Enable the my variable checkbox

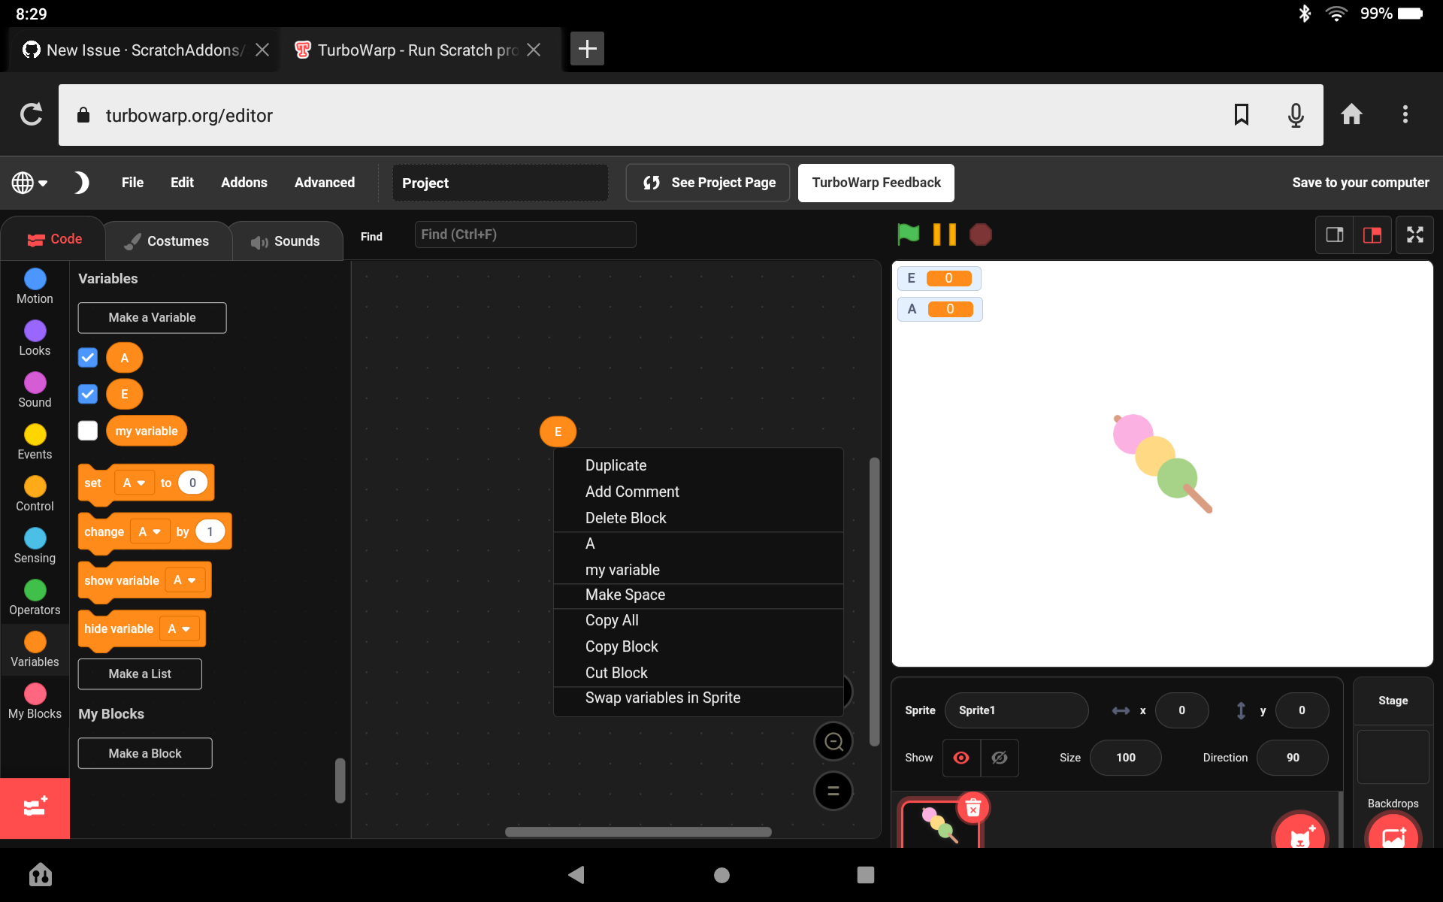coord(87,431)
